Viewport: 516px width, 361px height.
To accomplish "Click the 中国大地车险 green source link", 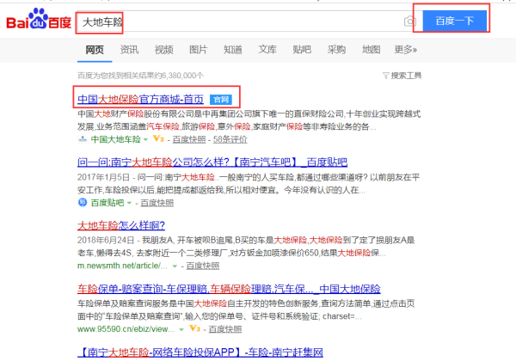I will click(116, 139).
